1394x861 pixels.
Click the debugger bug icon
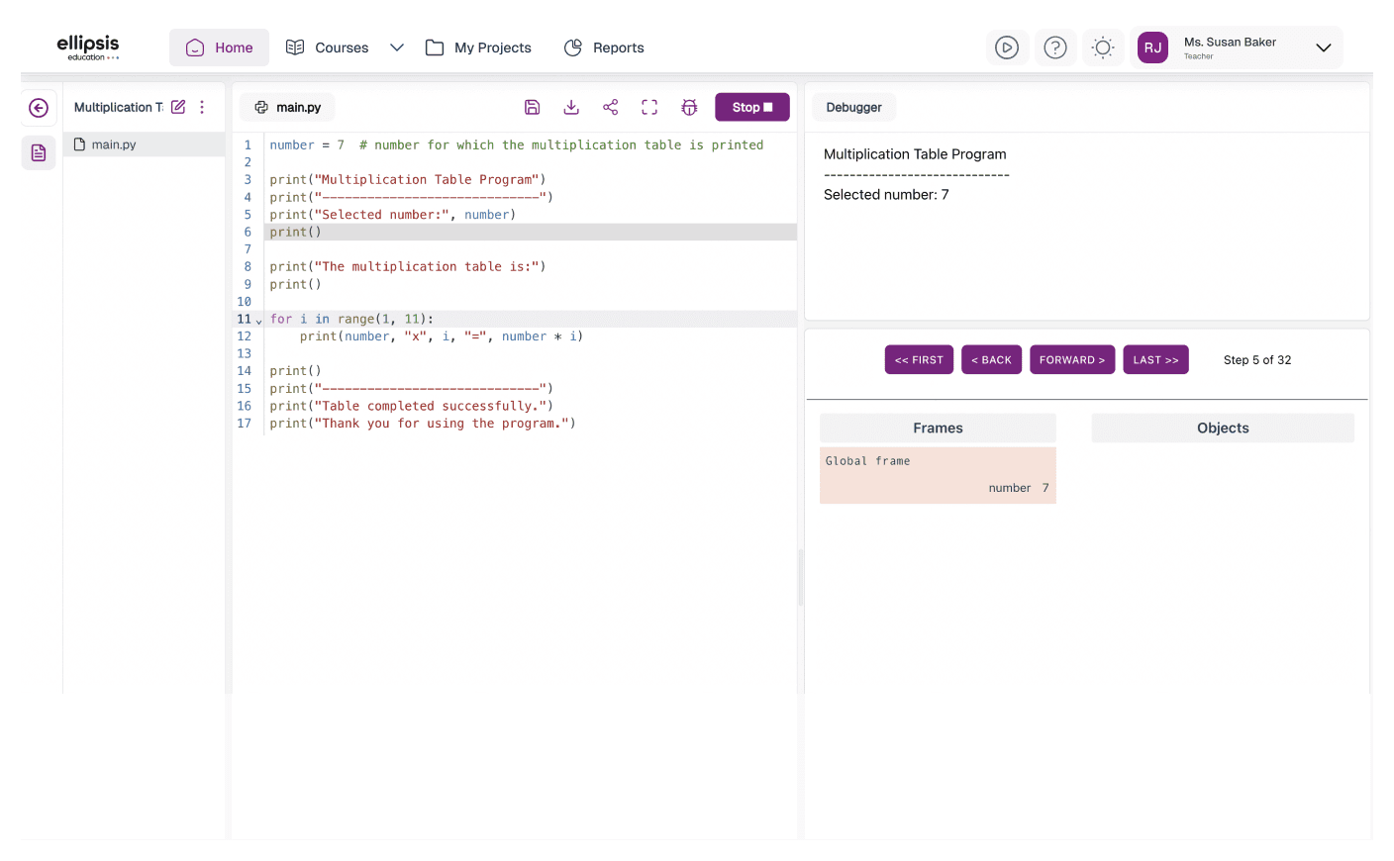point(689,107)
